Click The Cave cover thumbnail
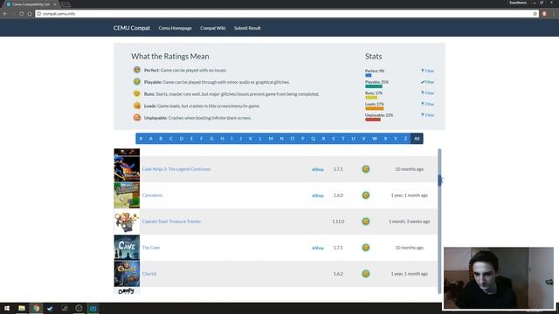 point(127,248)
